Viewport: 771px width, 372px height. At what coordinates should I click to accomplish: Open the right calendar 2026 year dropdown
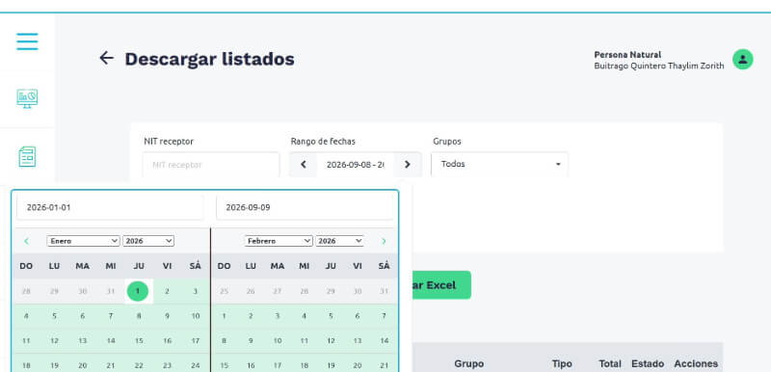[x=339, y=241]
